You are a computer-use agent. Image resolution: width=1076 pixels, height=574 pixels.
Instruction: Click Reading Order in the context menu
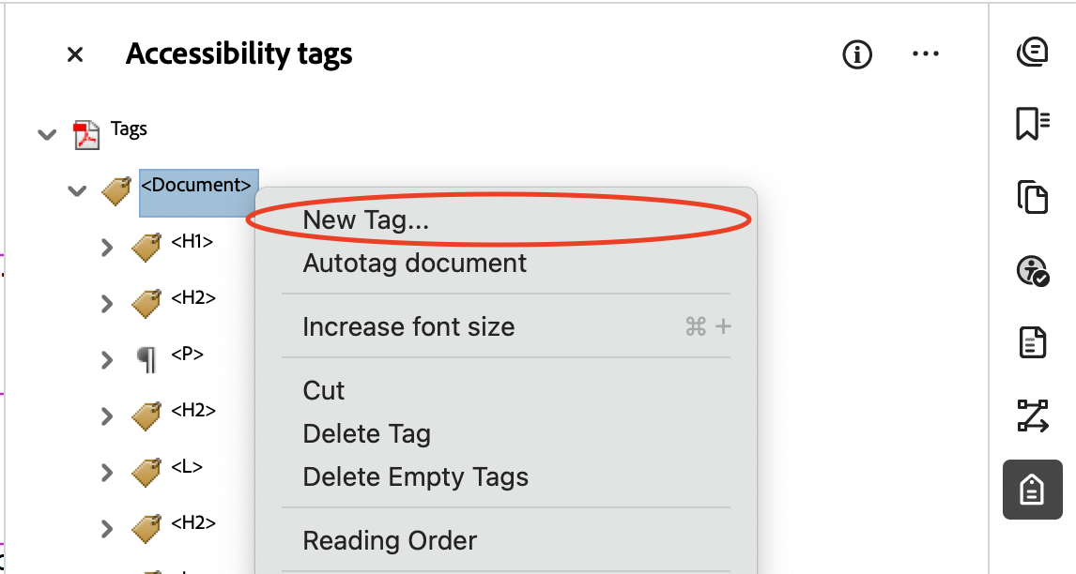click(x=390, y=540)
